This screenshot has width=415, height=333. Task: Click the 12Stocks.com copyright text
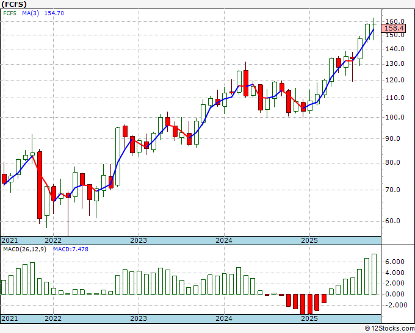389,329
